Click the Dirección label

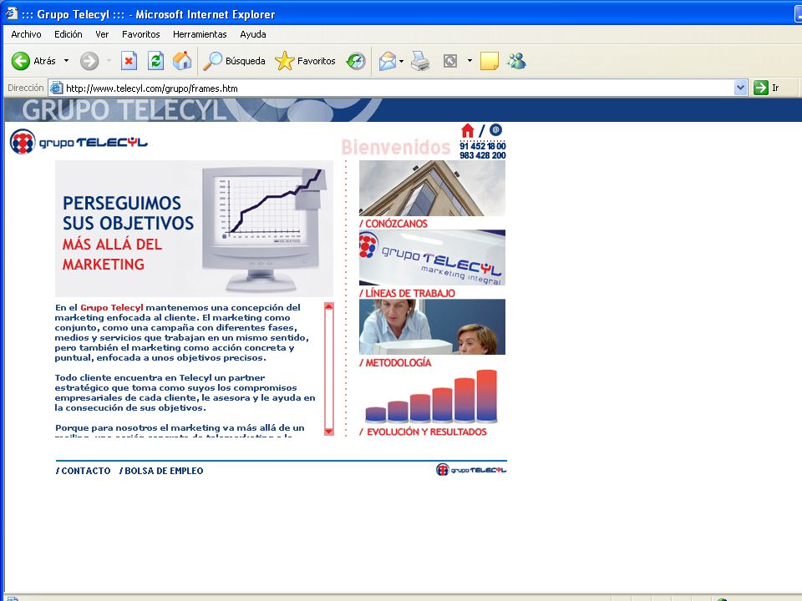tap(26, 88)
